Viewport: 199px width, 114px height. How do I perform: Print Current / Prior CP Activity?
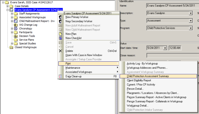tap(158, 85)
